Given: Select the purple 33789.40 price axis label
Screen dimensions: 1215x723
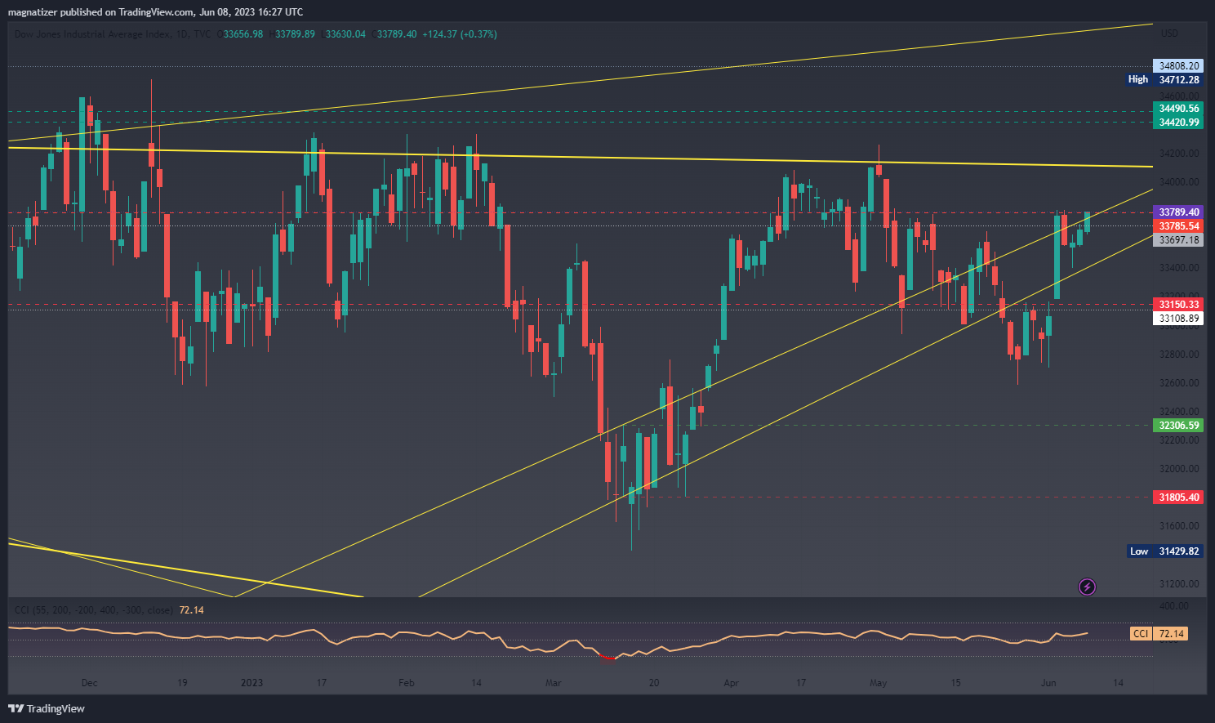Looking at the screenshot, I should click(1178, 212).
